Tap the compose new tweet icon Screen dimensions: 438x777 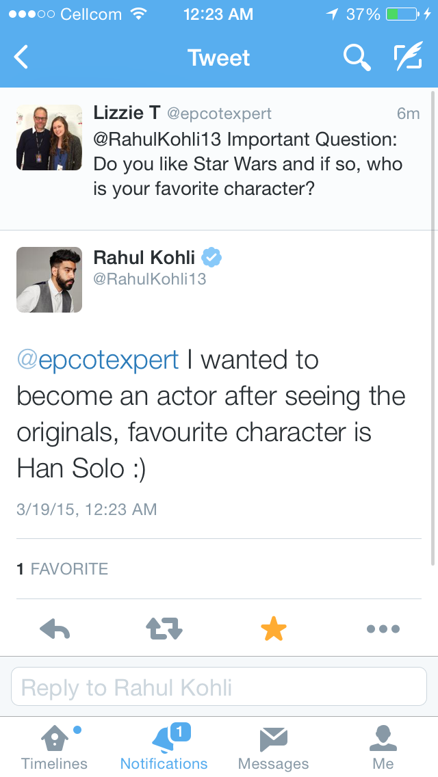[x=408, y=58]
